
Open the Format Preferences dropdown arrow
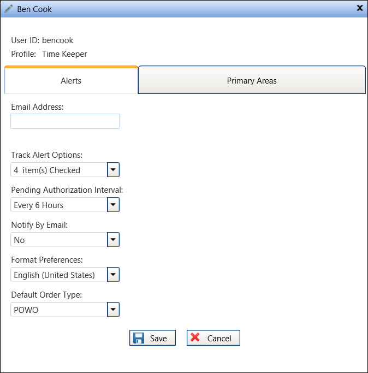coord(113,275)
